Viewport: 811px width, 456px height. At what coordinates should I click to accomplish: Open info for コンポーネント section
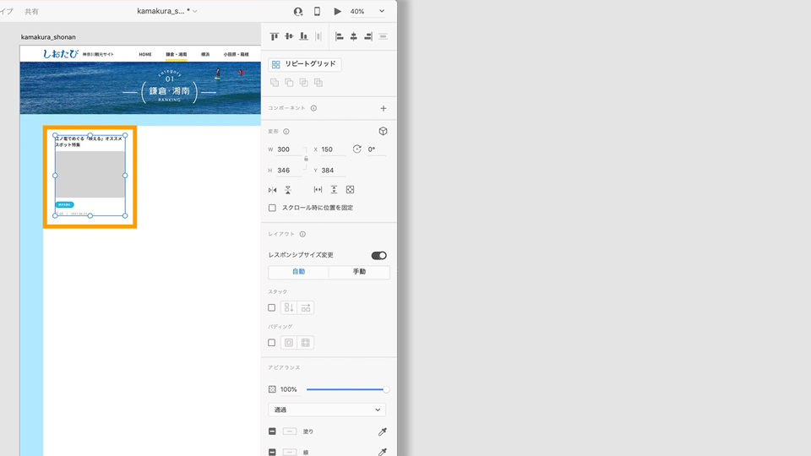[313, 108]
